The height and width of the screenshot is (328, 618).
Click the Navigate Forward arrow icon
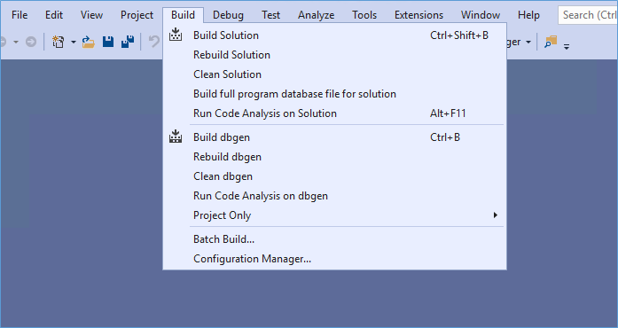31,42
